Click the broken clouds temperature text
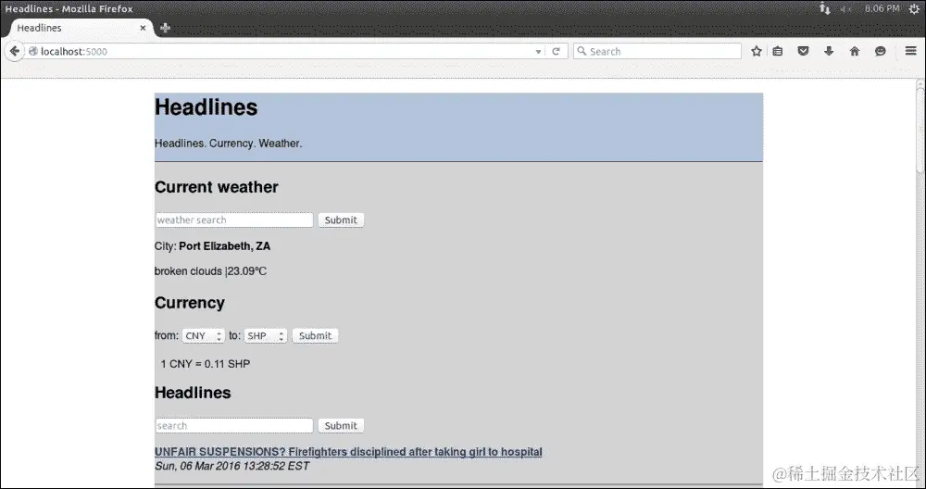The image size is (926, 489). 210,271
